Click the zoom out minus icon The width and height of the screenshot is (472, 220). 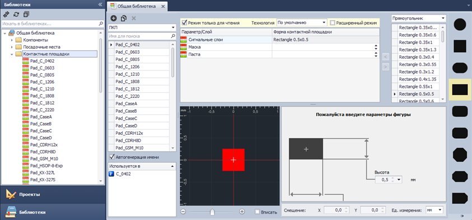coord(183,212)
